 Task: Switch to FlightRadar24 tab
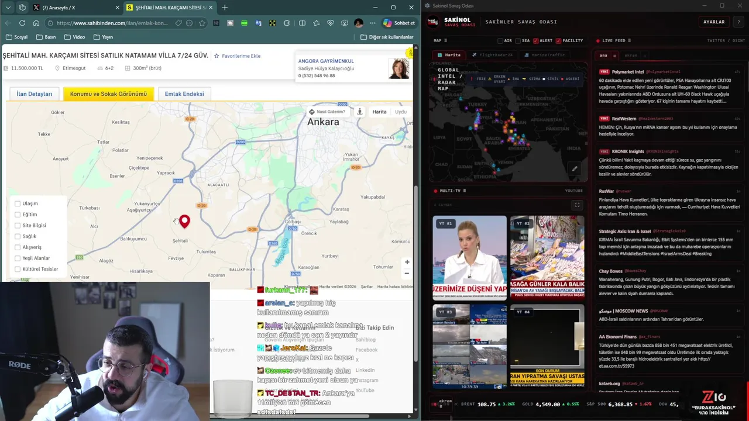492,55
